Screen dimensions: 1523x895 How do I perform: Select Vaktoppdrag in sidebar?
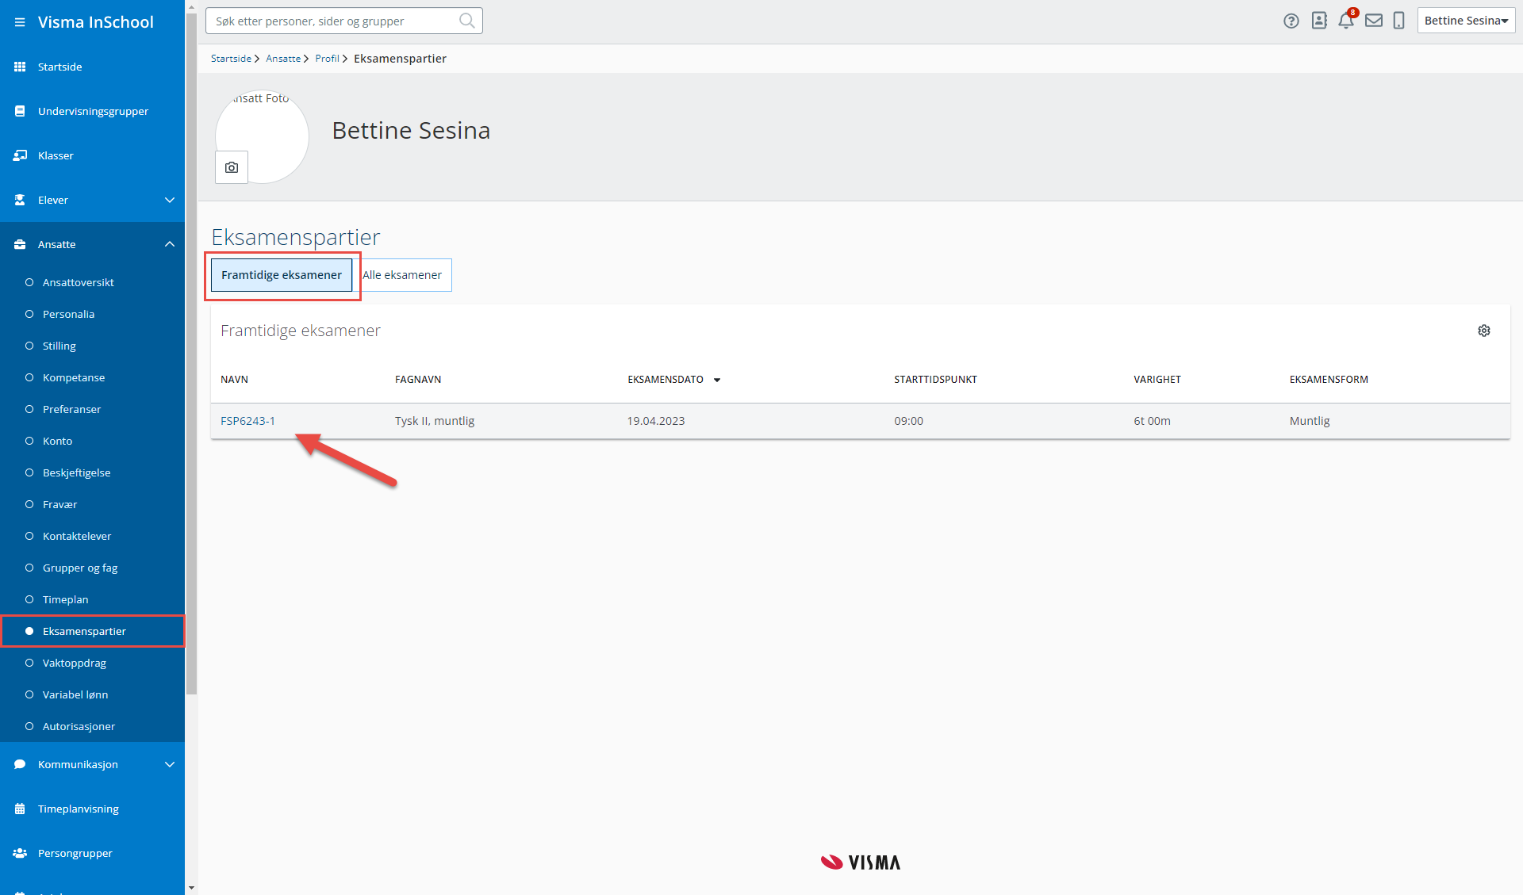click(74, 663)
